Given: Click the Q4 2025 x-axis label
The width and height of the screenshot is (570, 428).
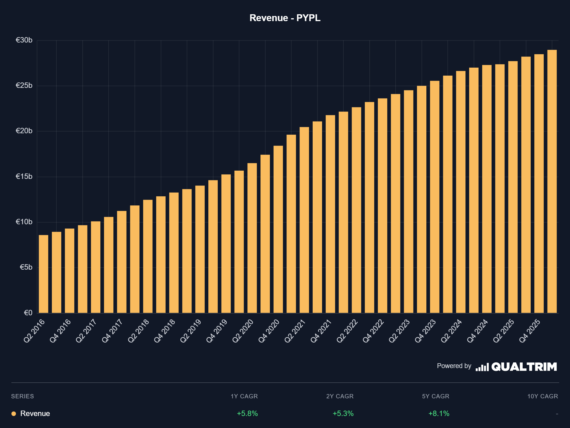Looking at the screenshot, I should tap(530, 331).
